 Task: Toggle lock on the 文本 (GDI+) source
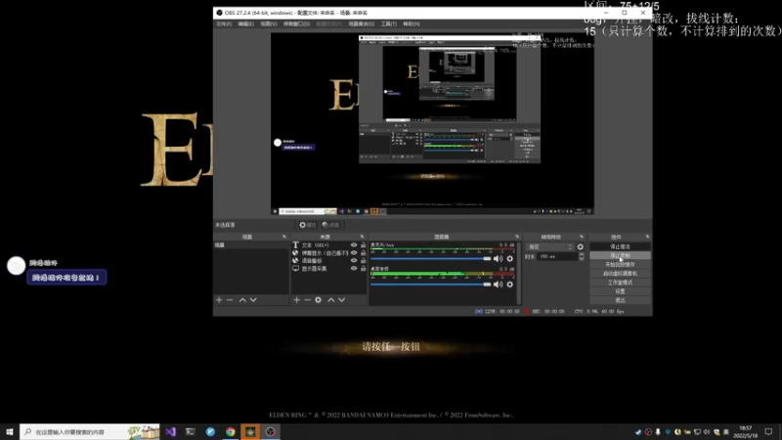click(363, 245)
